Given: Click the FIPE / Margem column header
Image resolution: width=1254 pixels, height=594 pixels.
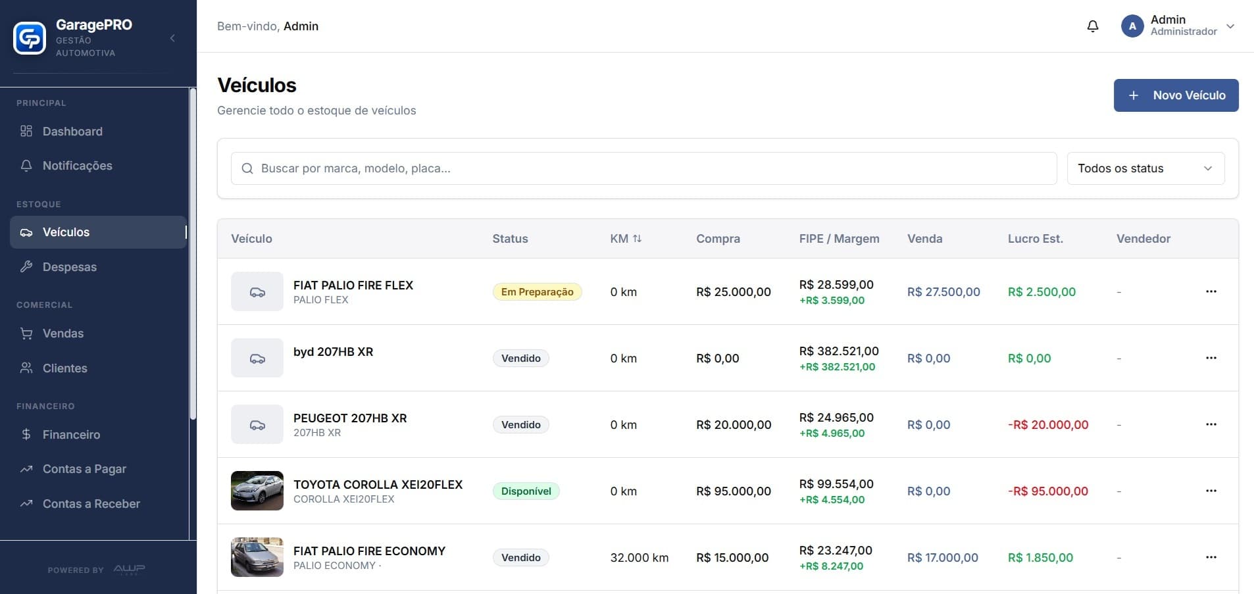Looking at the screenshot, I should [x=839, y=239].
